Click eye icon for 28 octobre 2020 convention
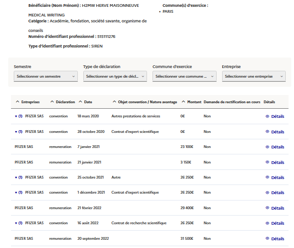Image resolution: width=294 pixels, height=248 pixels. (267, 132)
